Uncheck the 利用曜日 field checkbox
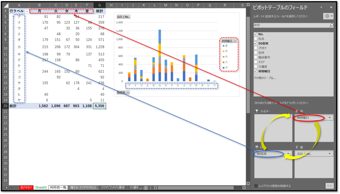 coord(256,71)
